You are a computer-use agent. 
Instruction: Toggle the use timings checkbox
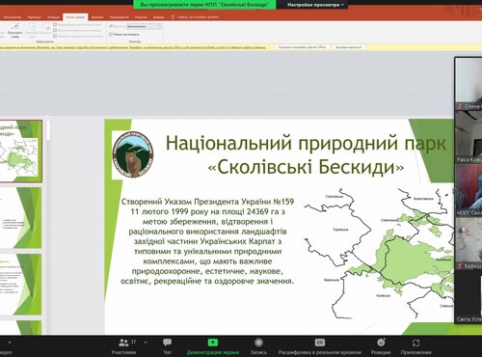click(55, 30)
